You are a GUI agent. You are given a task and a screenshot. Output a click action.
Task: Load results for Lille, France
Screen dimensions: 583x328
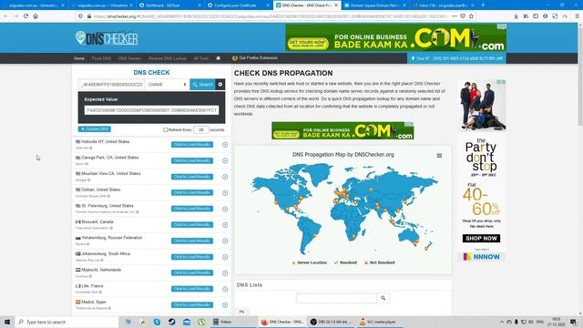(192, 289)
